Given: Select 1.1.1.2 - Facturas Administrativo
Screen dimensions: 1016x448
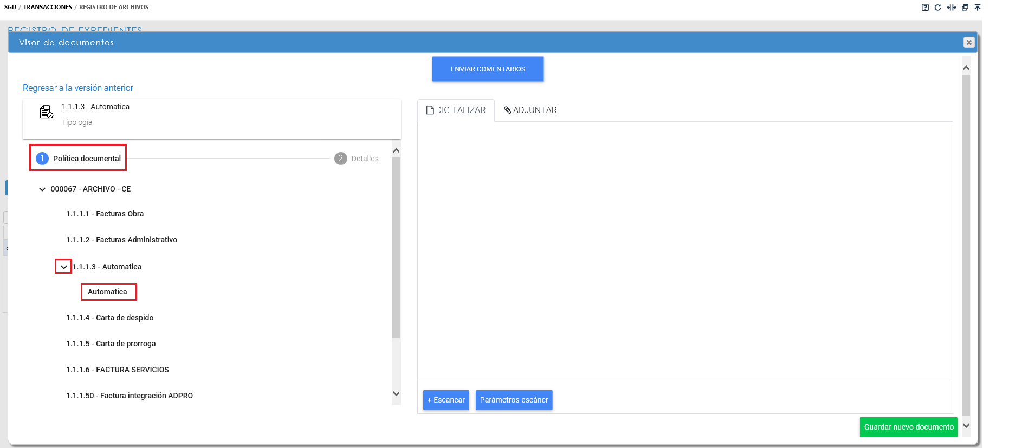Looking at the screenshot, I should (122, 240).
